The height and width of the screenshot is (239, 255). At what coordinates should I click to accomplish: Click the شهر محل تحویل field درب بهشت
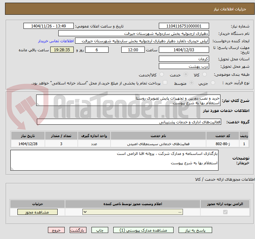tap(184, 66)
